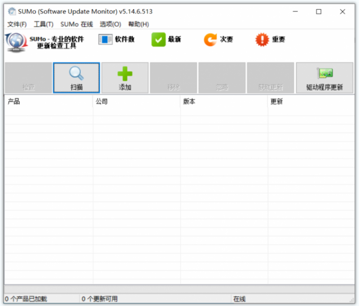Click the 在线 status bar entry

coord(240,299)
